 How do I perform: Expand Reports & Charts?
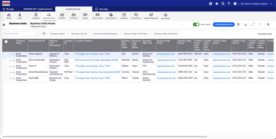(x=38, y=27)
